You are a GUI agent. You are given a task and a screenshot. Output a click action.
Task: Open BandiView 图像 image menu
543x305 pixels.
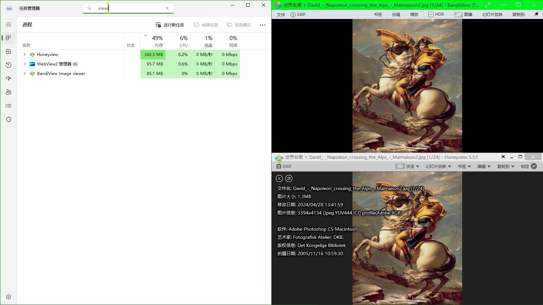464,15
